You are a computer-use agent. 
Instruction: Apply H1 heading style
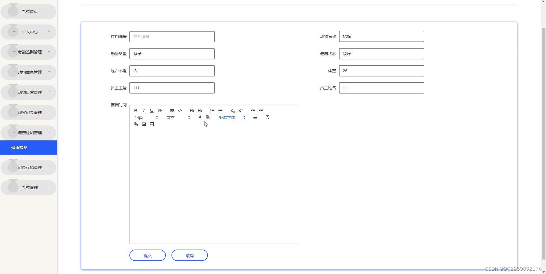(192, 111)
